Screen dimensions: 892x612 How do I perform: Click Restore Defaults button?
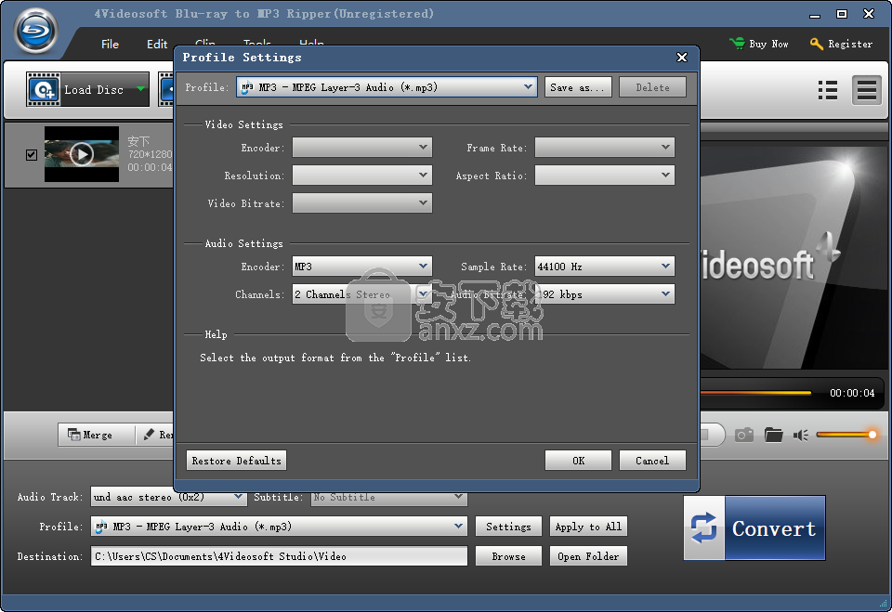tap(236, 461)
